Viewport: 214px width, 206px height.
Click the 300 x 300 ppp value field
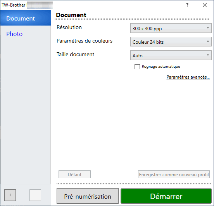[171, 28]
